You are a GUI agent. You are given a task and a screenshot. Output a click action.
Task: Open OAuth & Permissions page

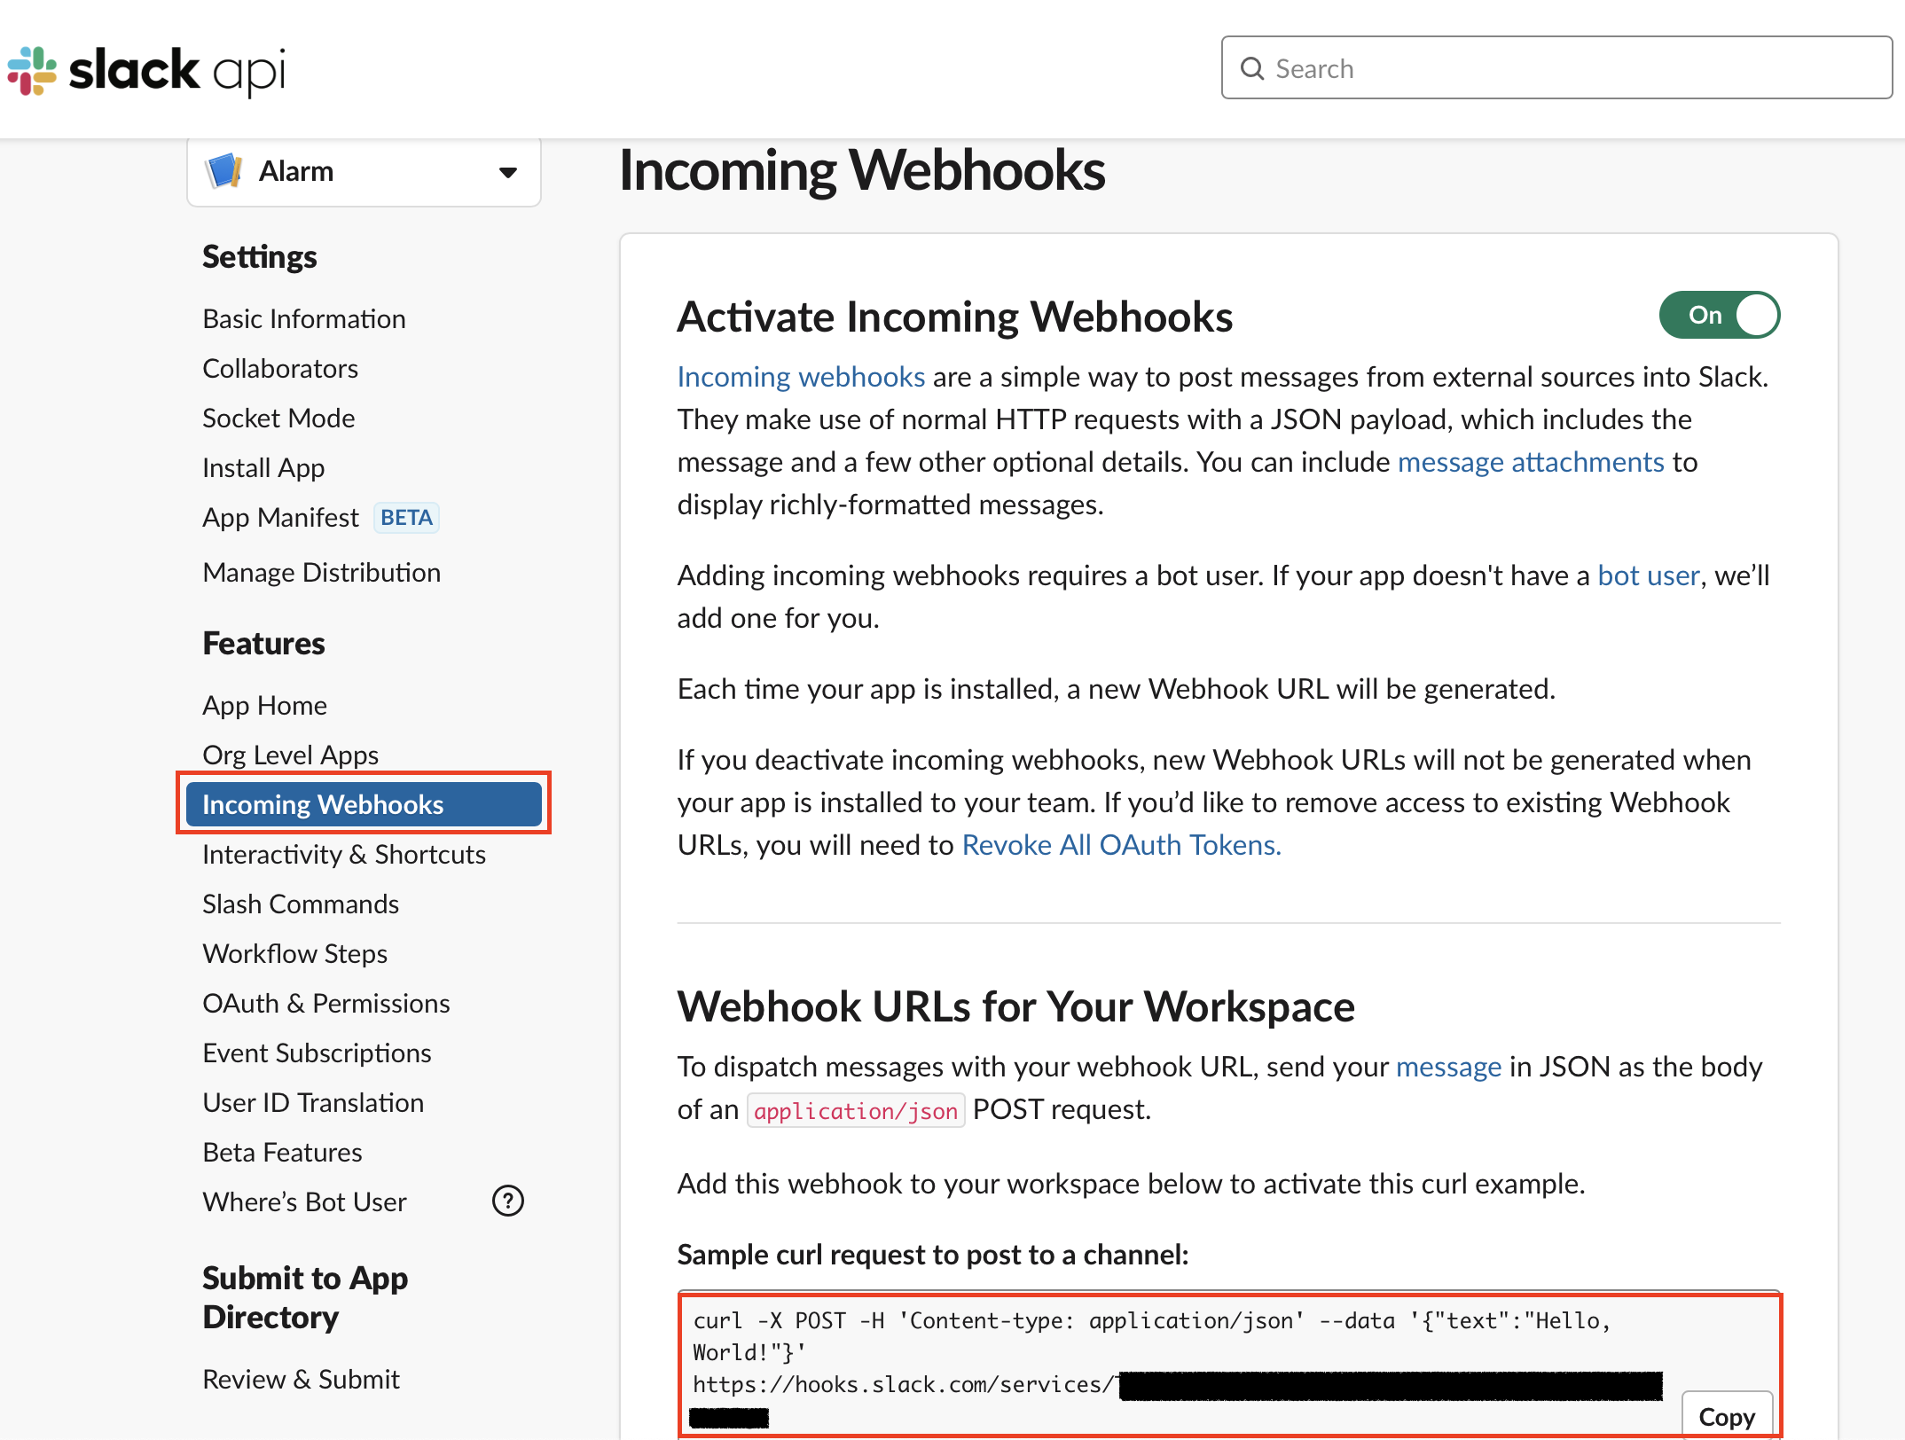point(326,1003)
